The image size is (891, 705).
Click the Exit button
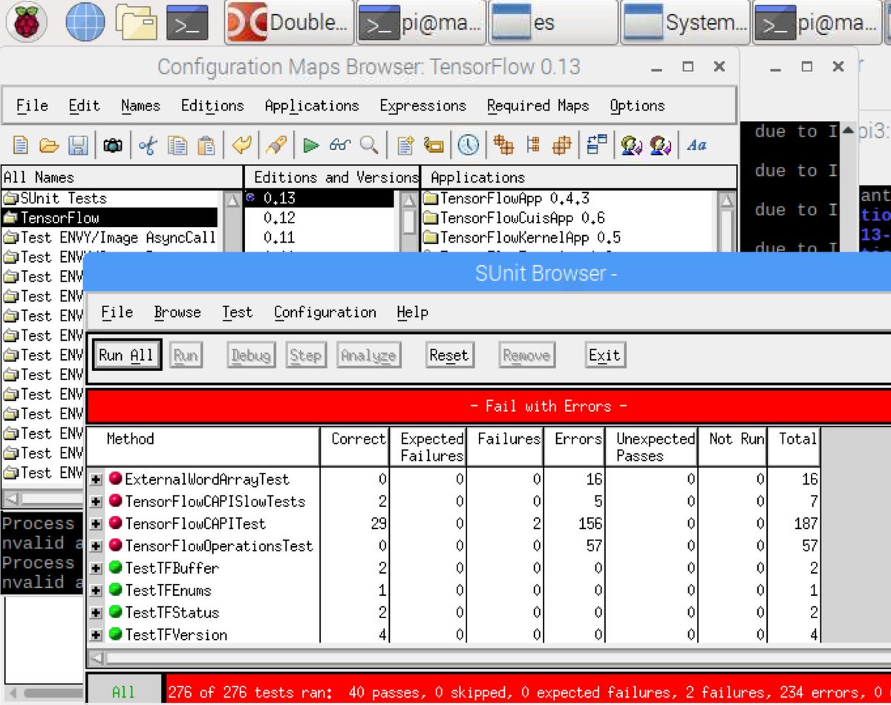[x=604, y=355]
